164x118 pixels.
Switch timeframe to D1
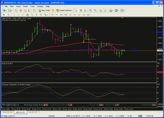(x=79, y=15)
